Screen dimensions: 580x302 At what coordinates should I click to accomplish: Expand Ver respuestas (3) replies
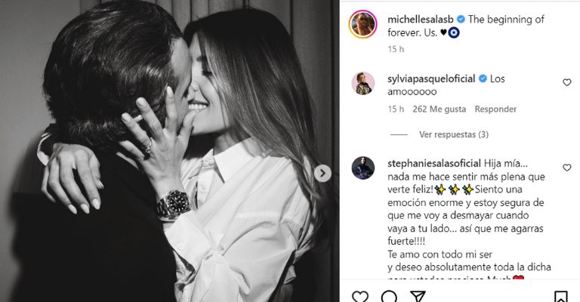pos(454,135)
